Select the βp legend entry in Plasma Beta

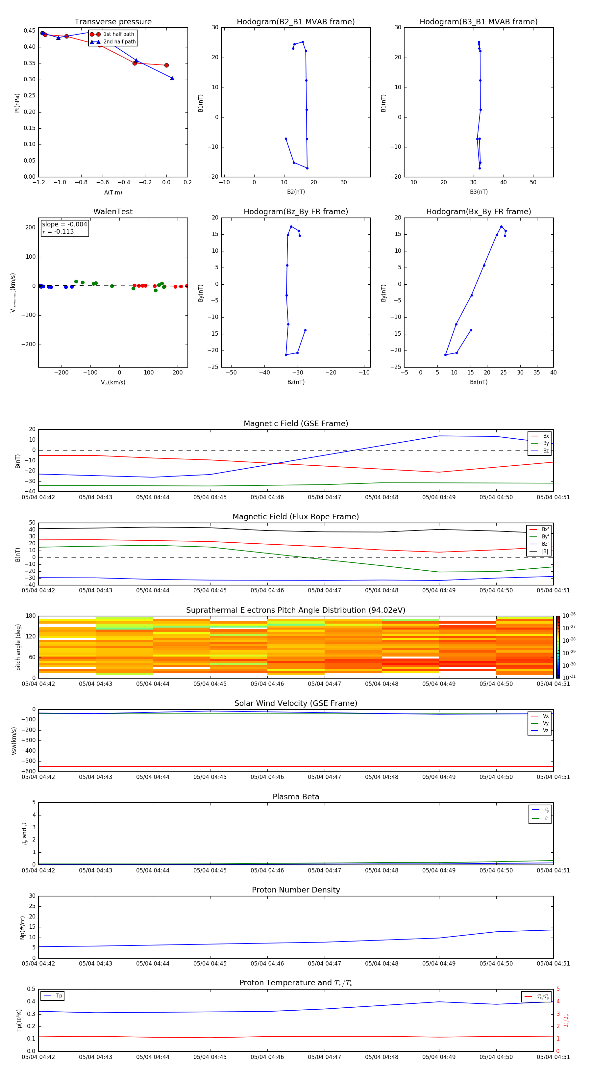click(540, 810)
